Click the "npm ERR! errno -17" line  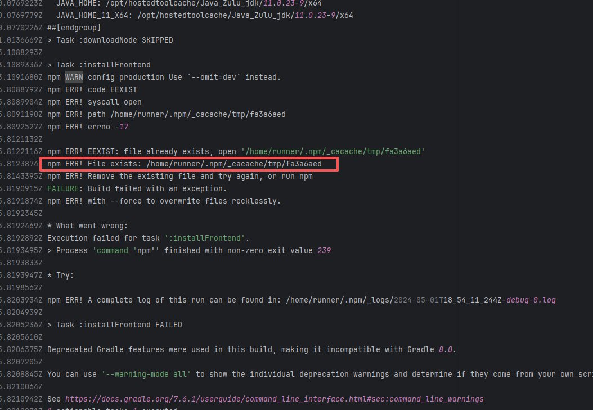(x=88, y=127)
